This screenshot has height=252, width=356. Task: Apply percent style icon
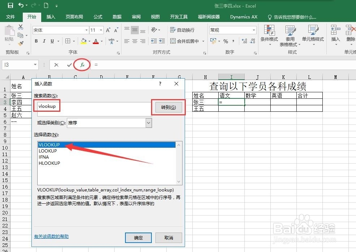click(x=226, y=41)
